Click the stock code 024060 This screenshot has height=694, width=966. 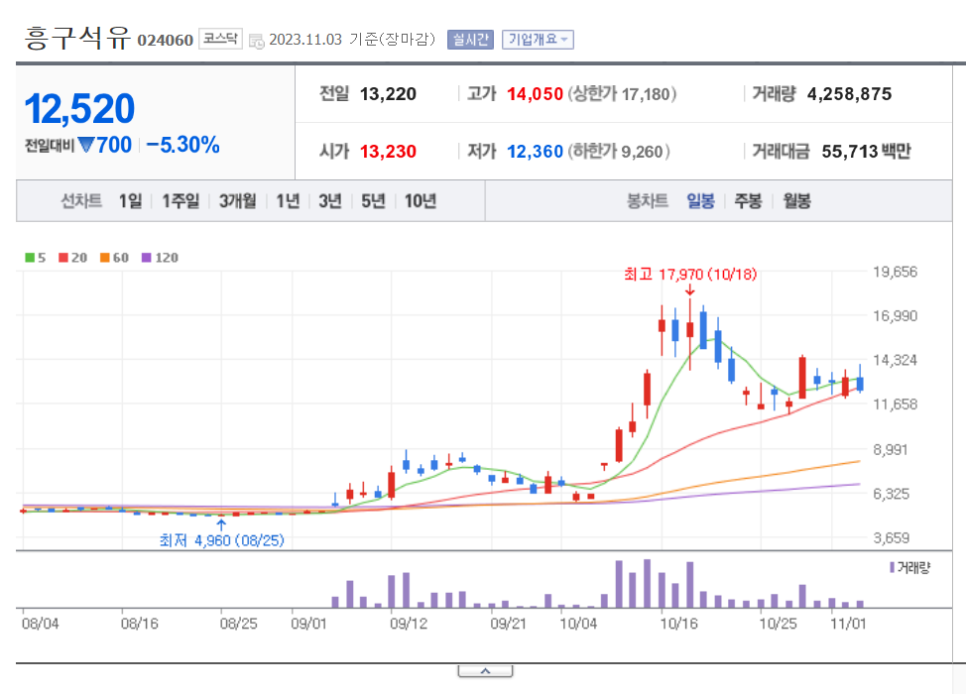point(165,41)
